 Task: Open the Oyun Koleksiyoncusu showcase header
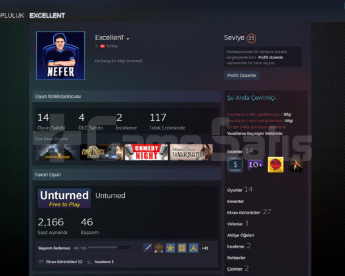pyautogui.click(x=127, y=97)
